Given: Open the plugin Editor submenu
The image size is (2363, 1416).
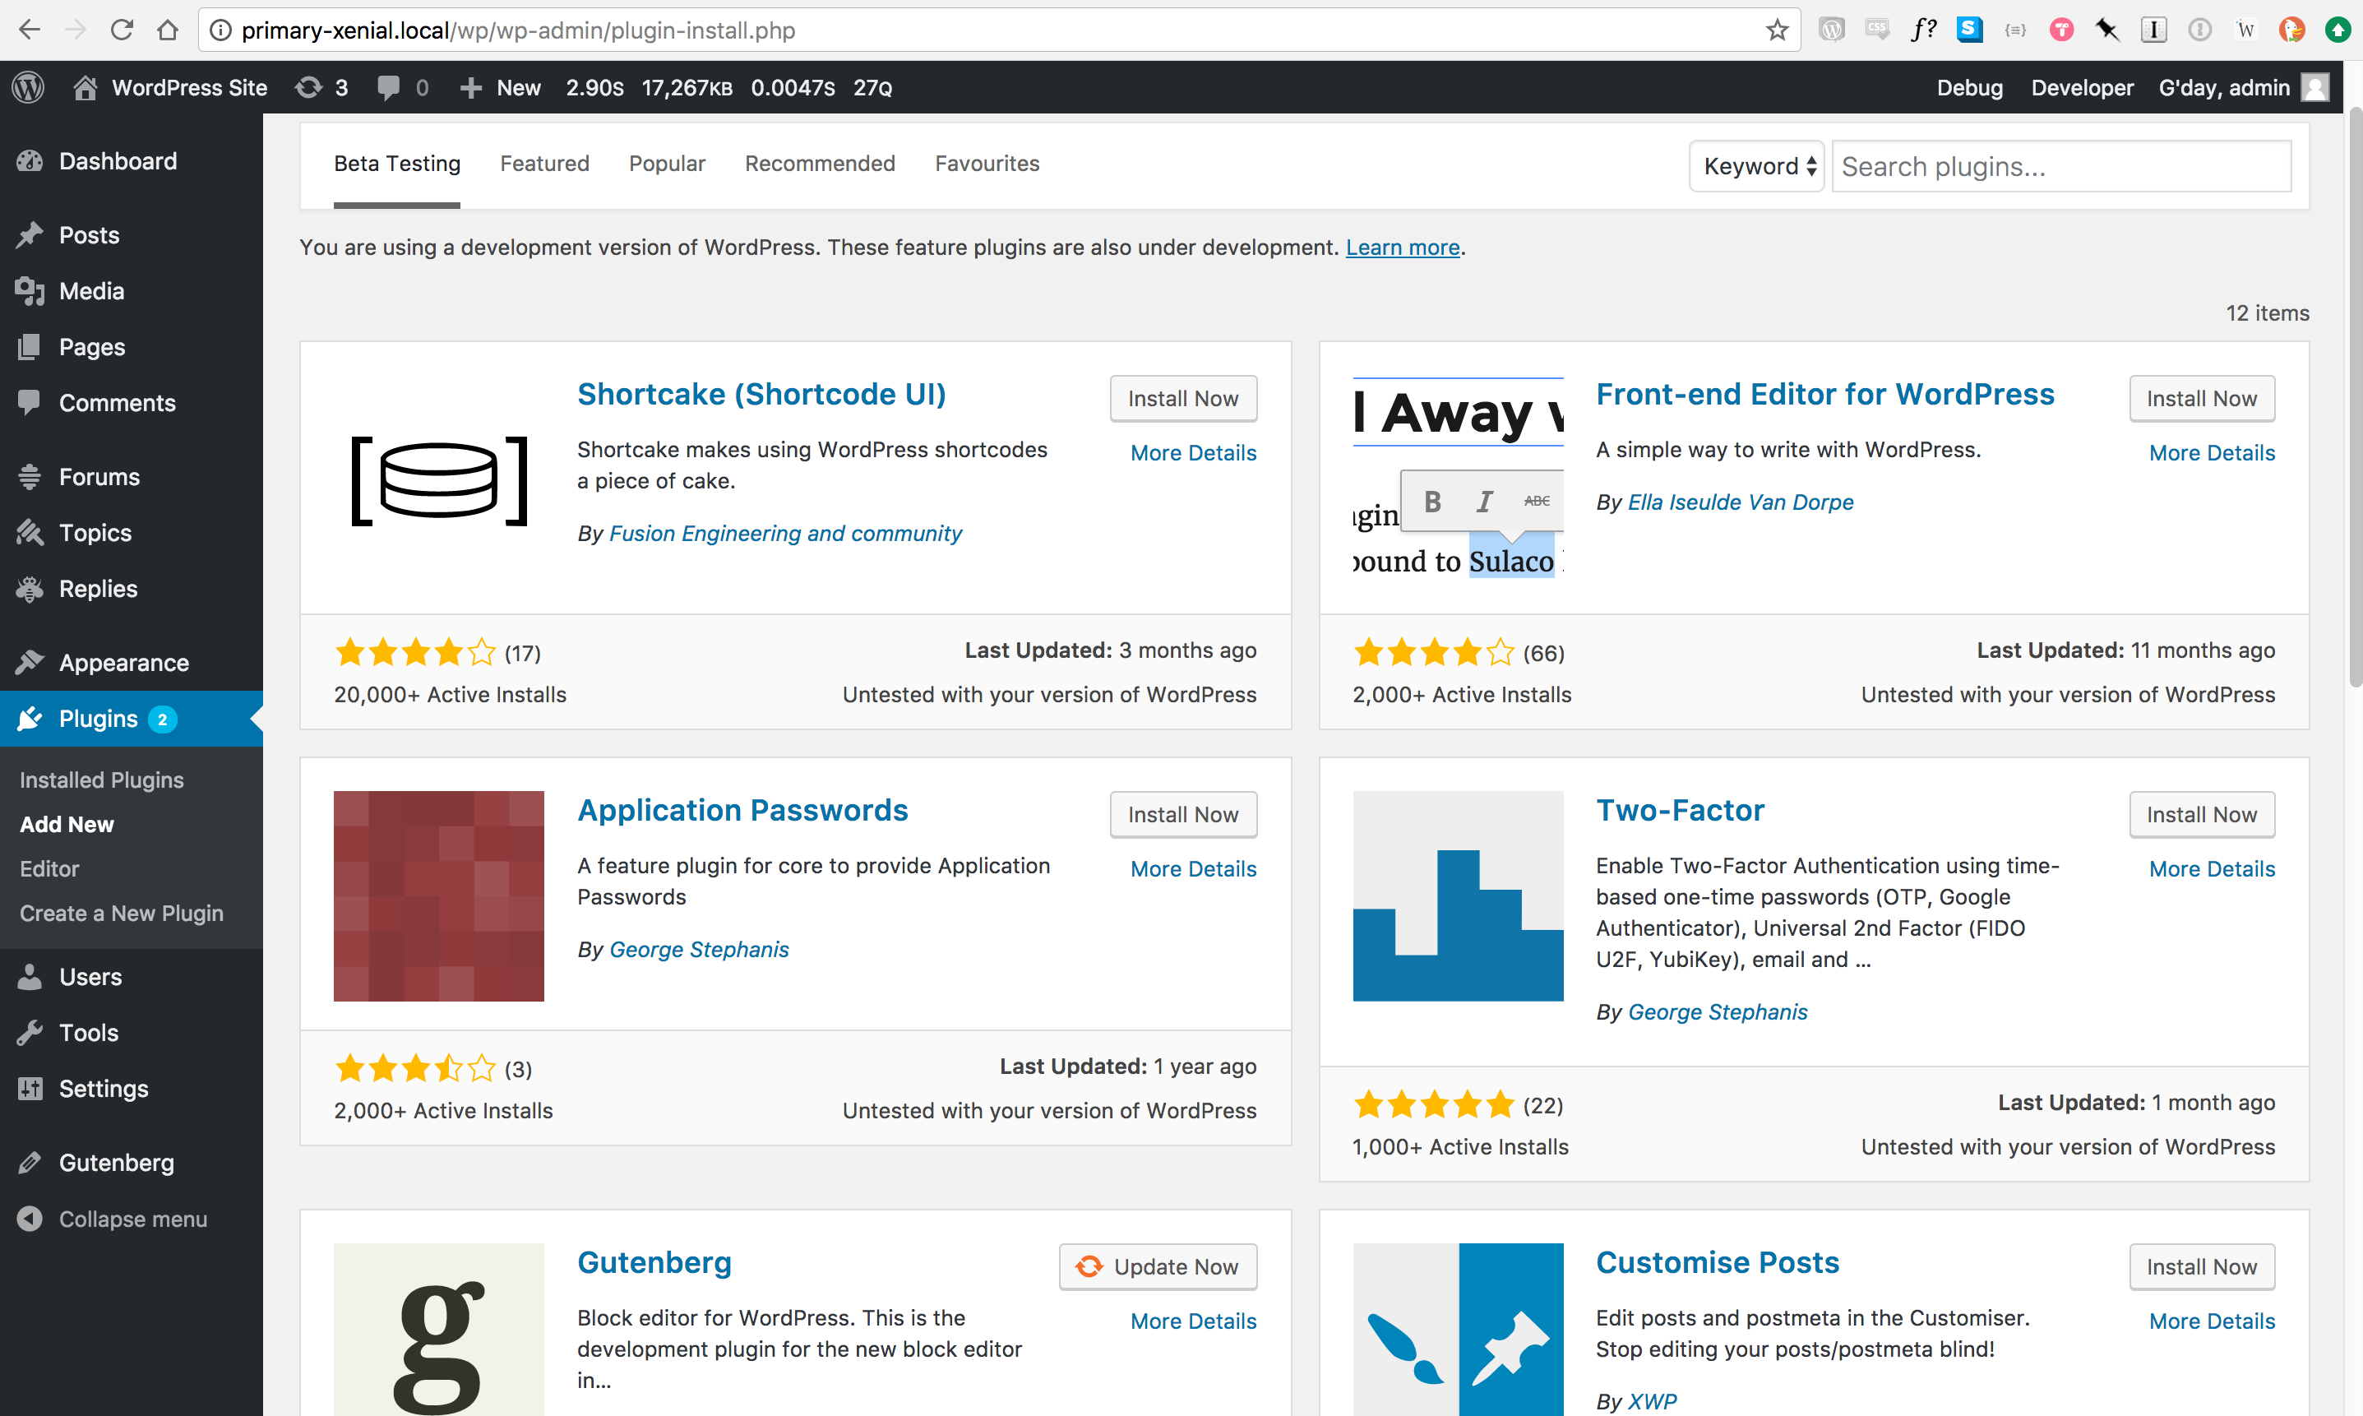Looking at the screenshot, I should coord(49,868).
